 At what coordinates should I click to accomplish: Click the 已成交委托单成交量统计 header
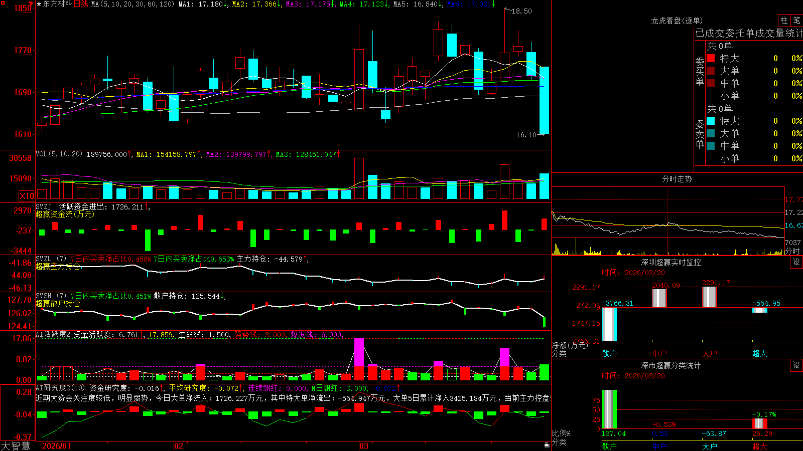point(748,33)
